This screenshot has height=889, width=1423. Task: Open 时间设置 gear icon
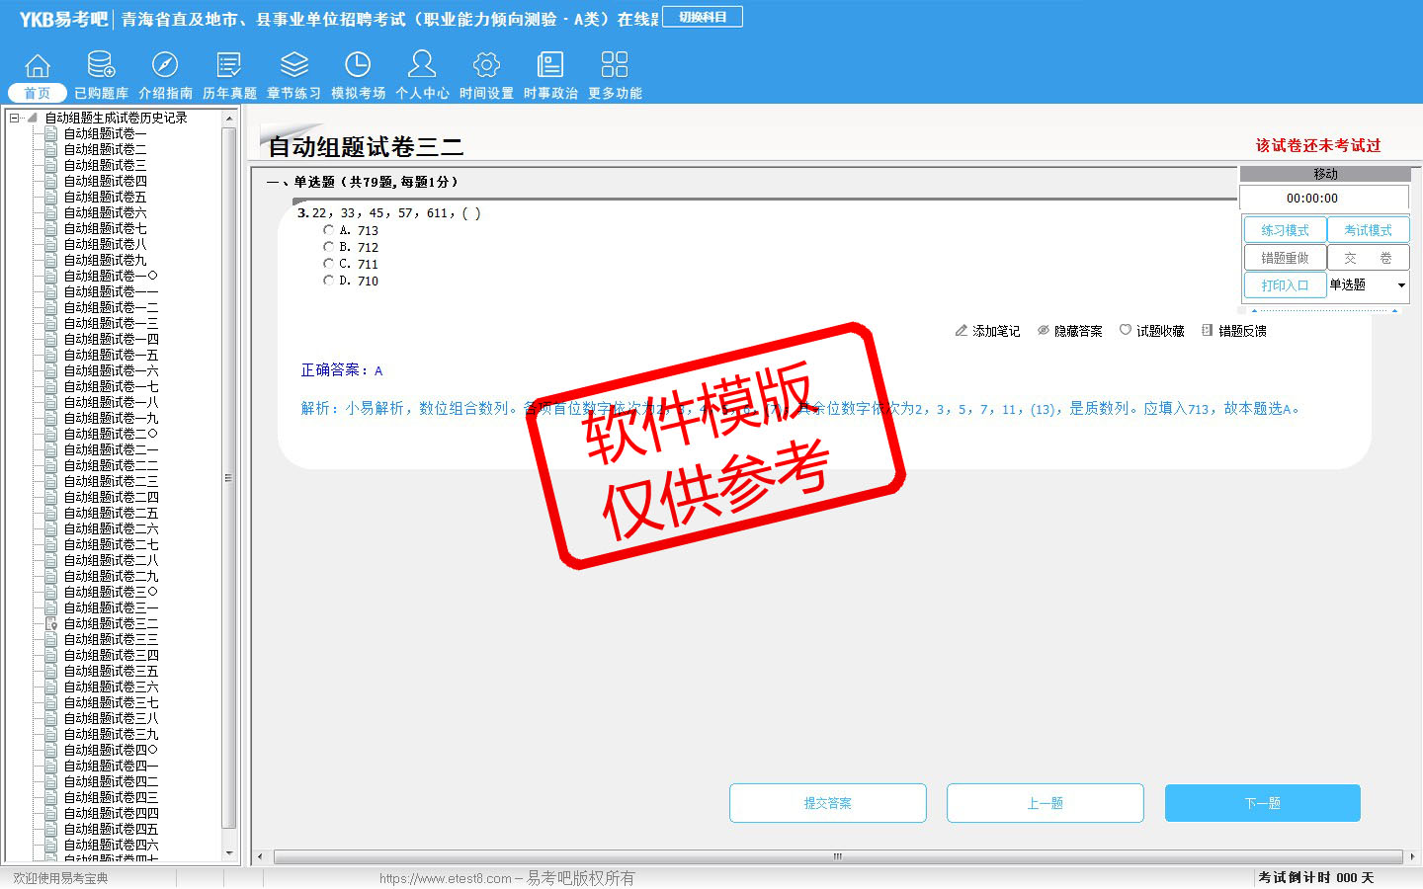[486, 66]
